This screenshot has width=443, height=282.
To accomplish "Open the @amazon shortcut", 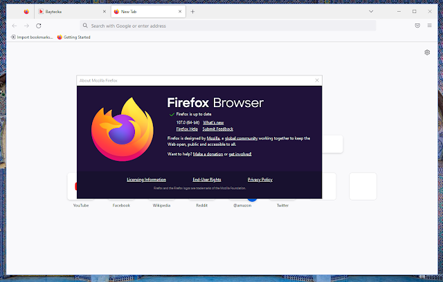I will click(242, 205).
